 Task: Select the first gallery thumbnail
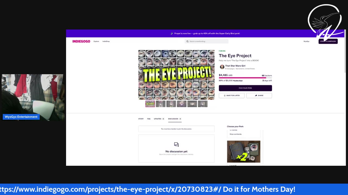click(x=150, y=104)
